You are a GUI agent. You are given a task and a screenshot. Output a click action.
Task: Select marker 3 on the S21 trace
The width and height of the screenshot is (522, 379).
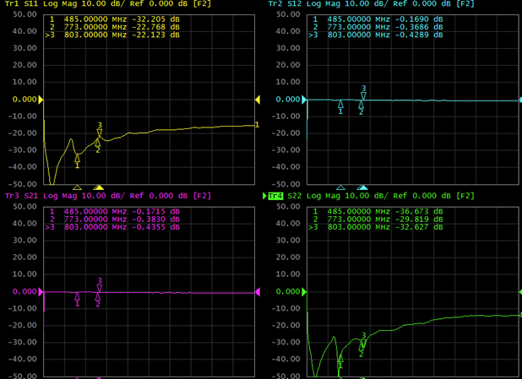pyautogui.click(x=100, y=288)
